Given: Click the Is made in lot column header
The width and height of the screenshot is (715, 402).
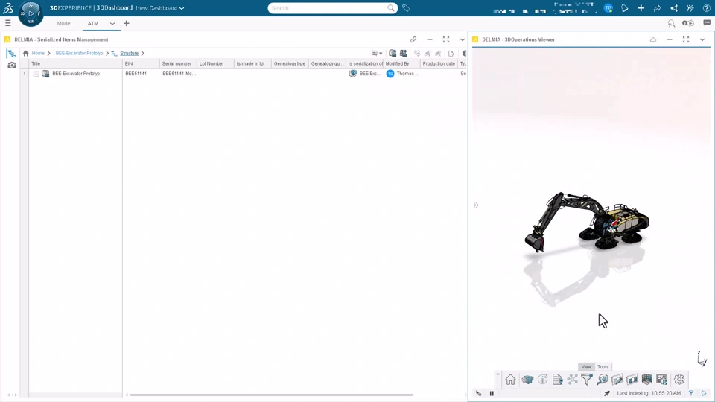Looking at the screenshot, I should [252, 63].
